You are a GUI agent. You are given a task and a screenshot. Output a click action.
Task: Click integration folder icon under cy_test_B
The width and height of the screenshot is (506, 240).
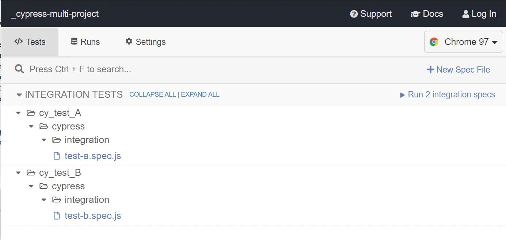(57, 200)
